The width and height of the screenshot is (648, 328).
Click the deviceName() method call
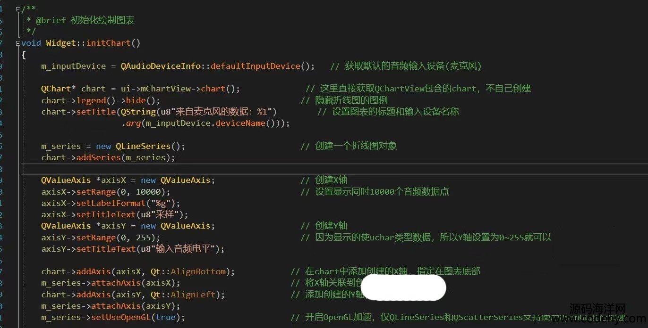[245, 123]
